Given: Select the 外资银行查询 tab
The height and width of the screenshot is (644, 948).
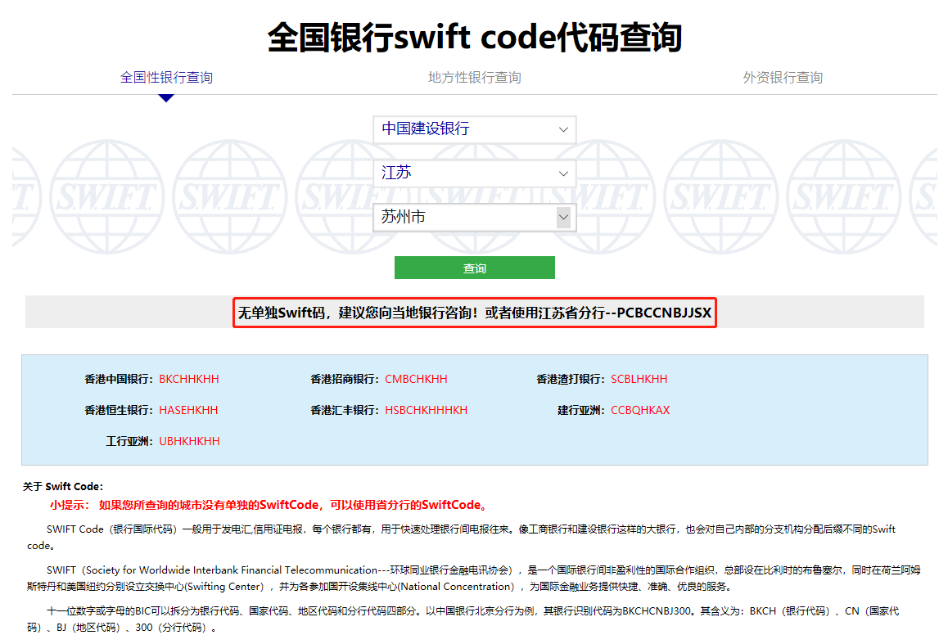Looking at the screenshot, I should click(x=782, y=78).
